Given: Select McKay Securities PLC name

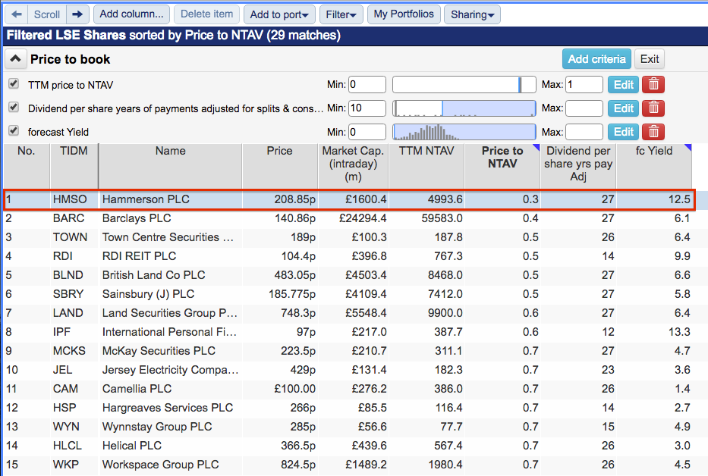Looking at the screenshot, I should (x=159, y=351).
